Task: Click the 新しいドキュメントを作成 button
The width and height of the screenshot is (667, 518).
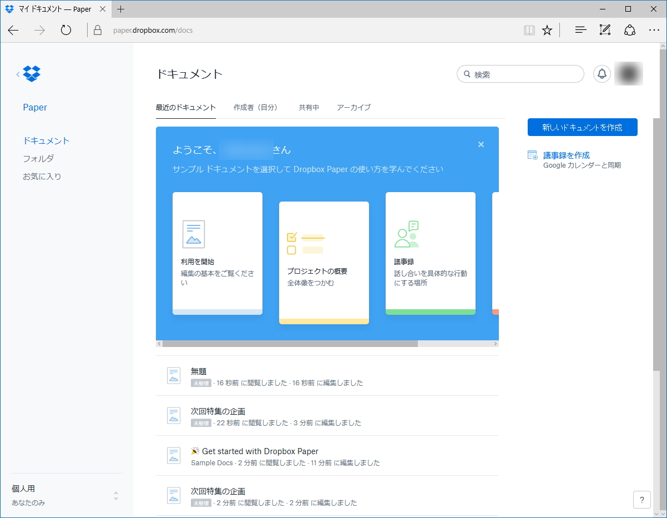Action: (583, 127)
